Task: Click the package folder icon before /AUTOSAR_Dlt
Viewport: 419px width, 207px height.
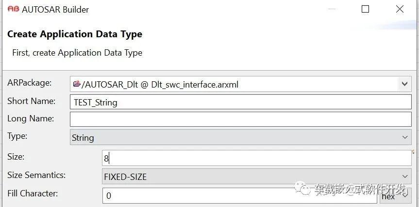Action: (x=77, y=84)
